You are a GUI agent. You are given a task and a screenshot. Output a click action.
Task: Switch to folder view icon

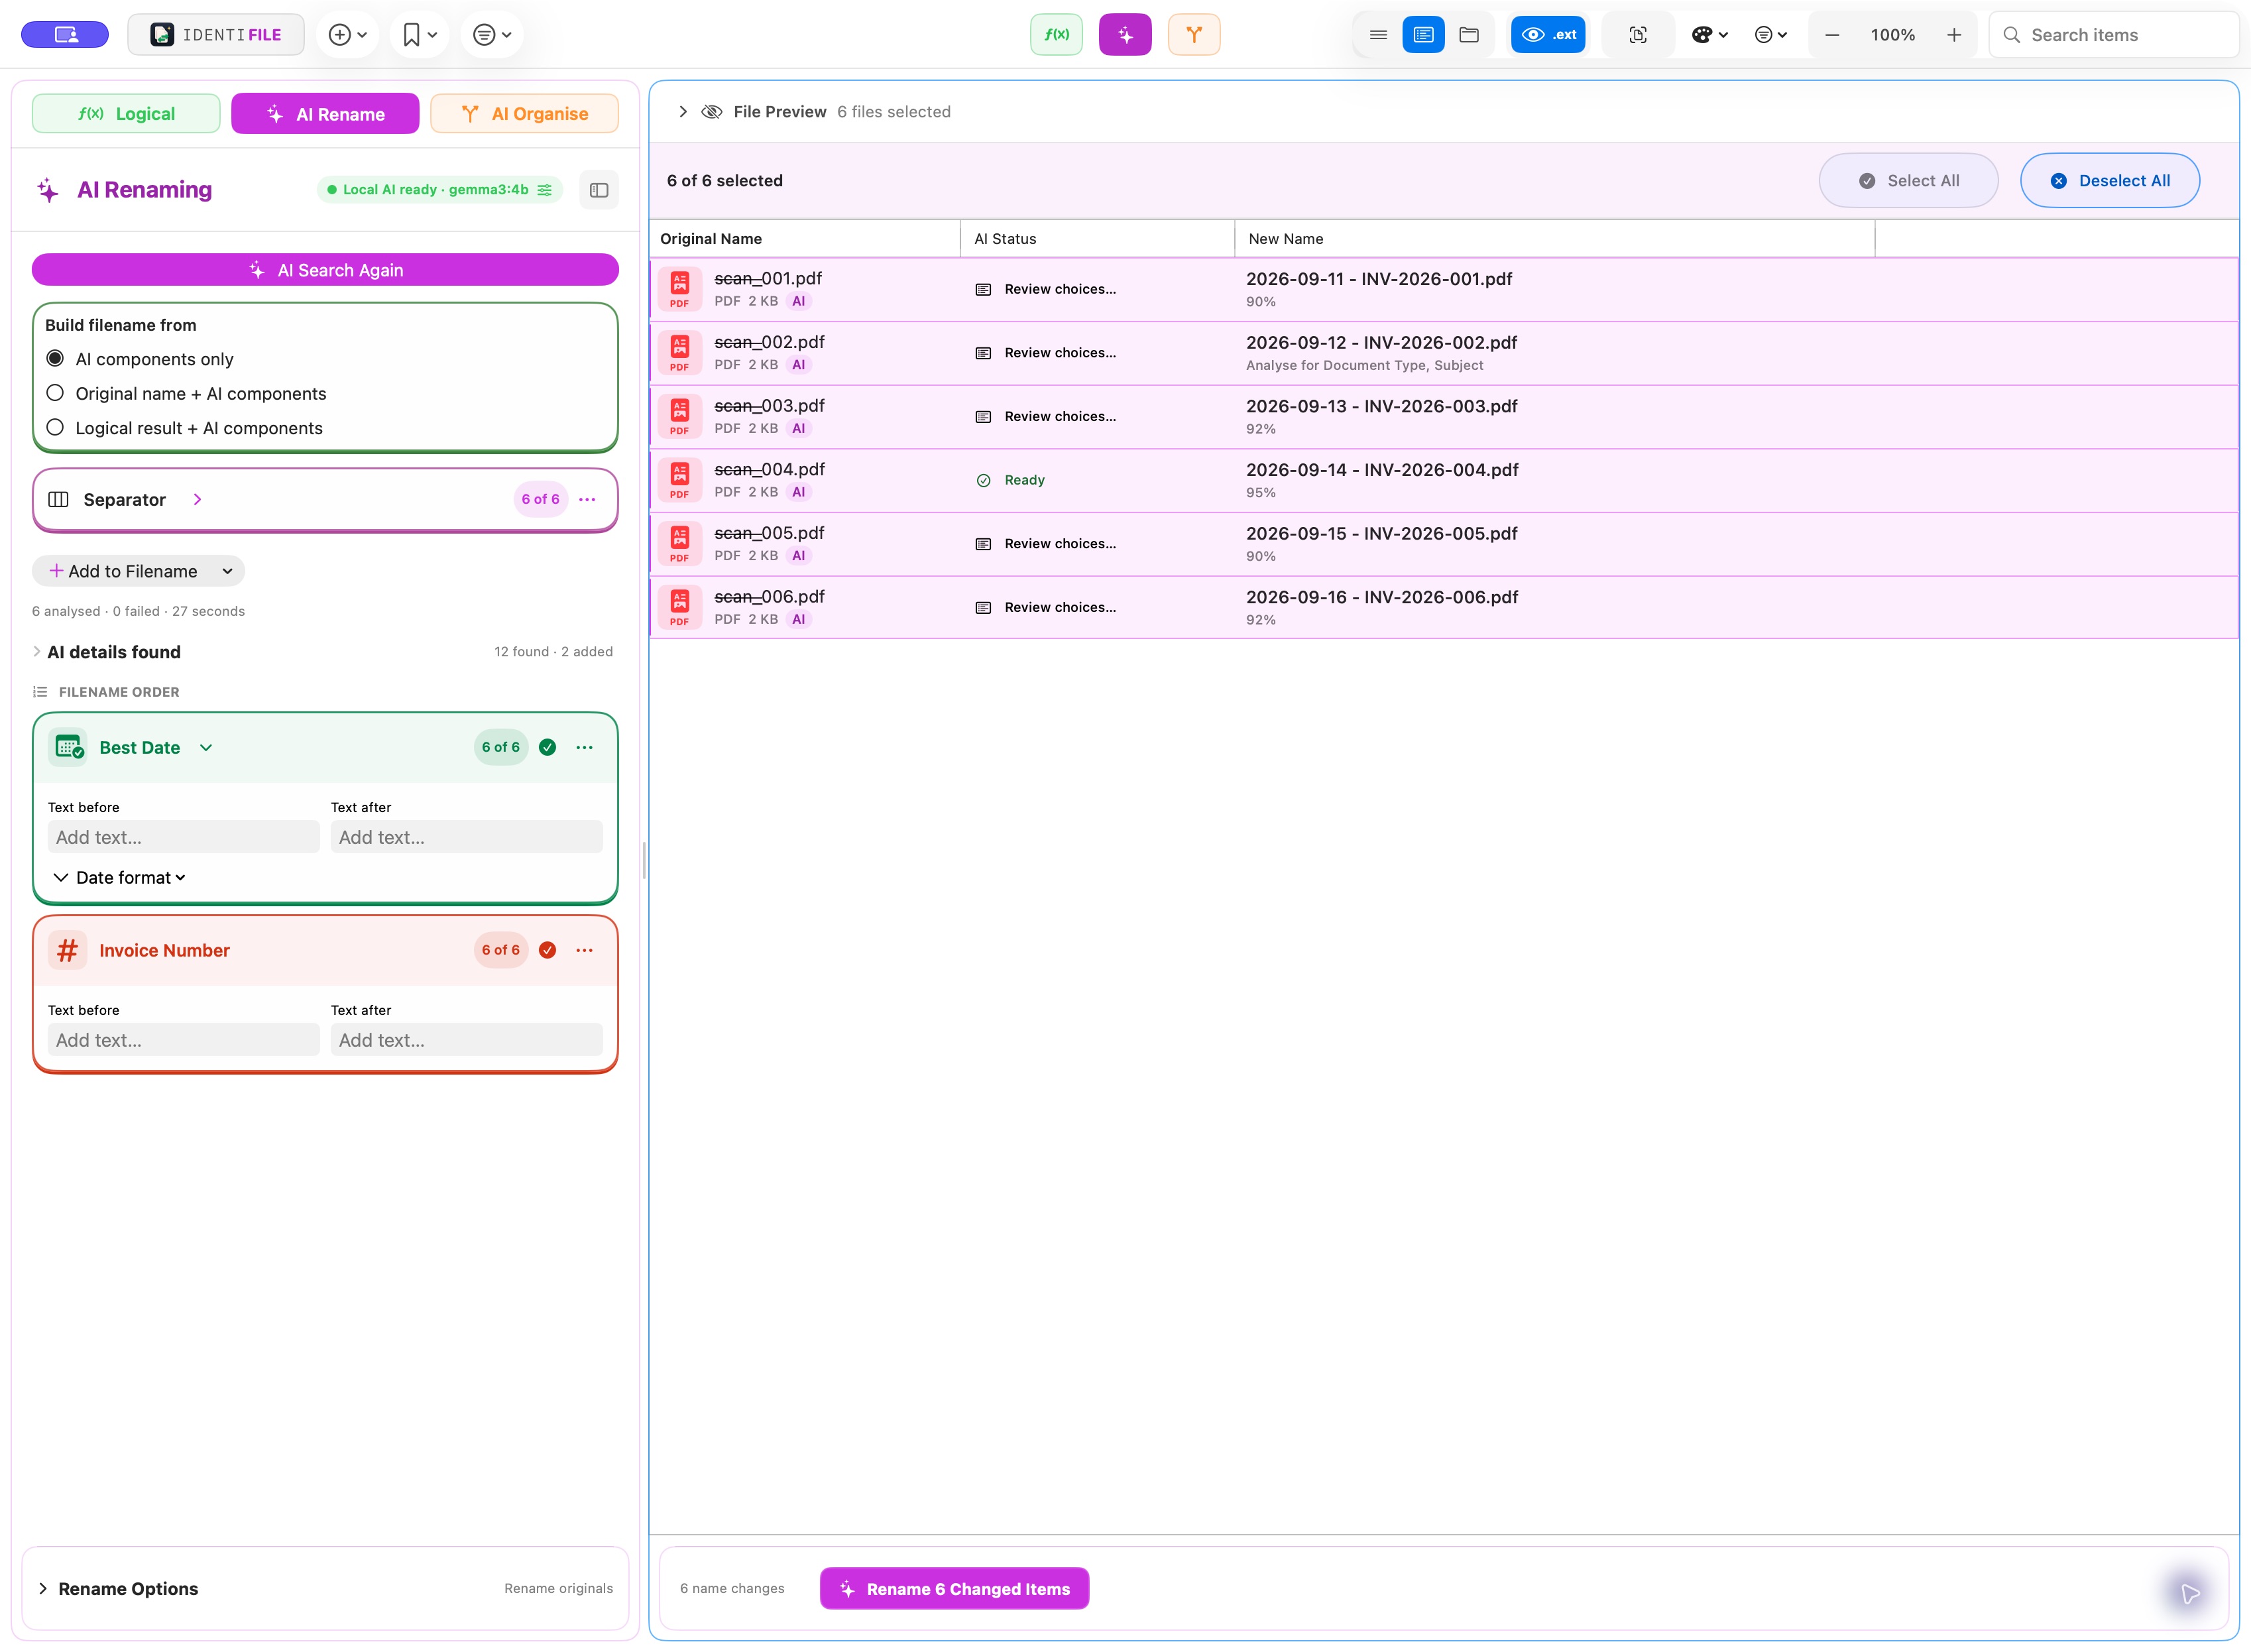coord(1469,35)
